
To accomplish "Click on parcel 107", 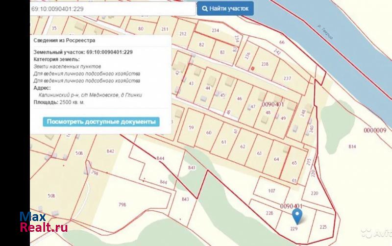I will (273, 191).
